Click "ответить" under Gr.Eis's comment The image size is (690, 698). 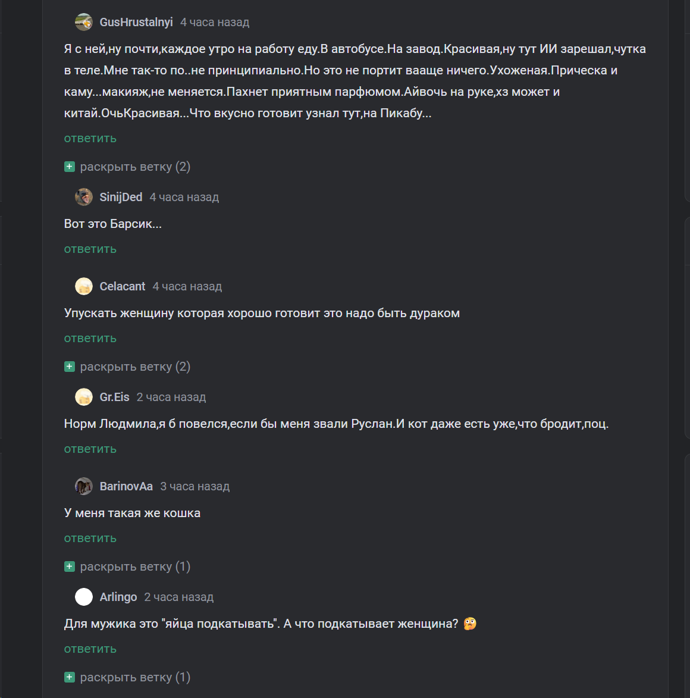(x=90, y=449)
